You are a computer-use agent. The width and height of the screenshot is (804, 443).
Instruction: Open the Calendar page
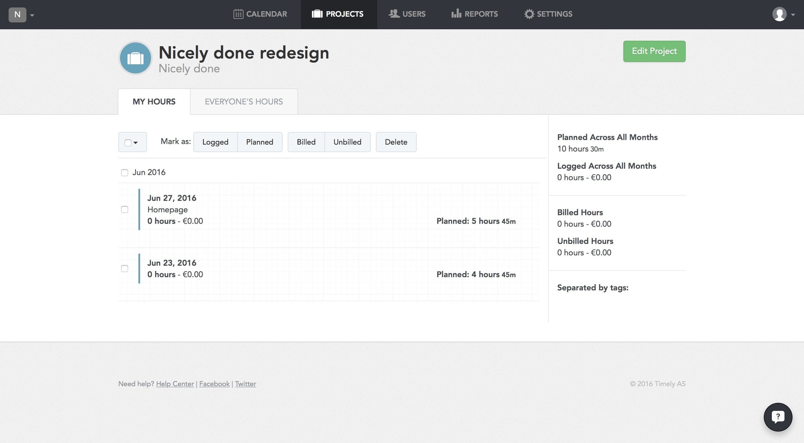[x=260, y=14]
